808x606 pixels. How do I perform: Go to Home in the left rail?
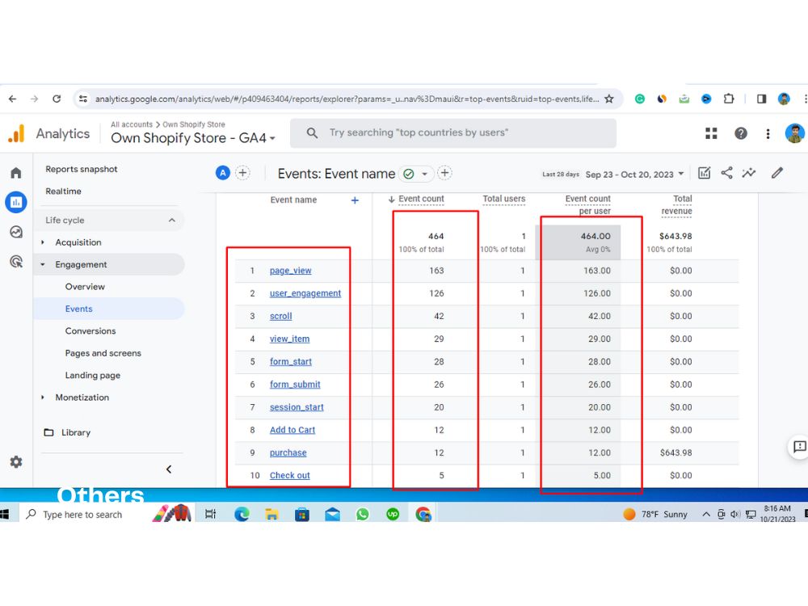[16, 173]
